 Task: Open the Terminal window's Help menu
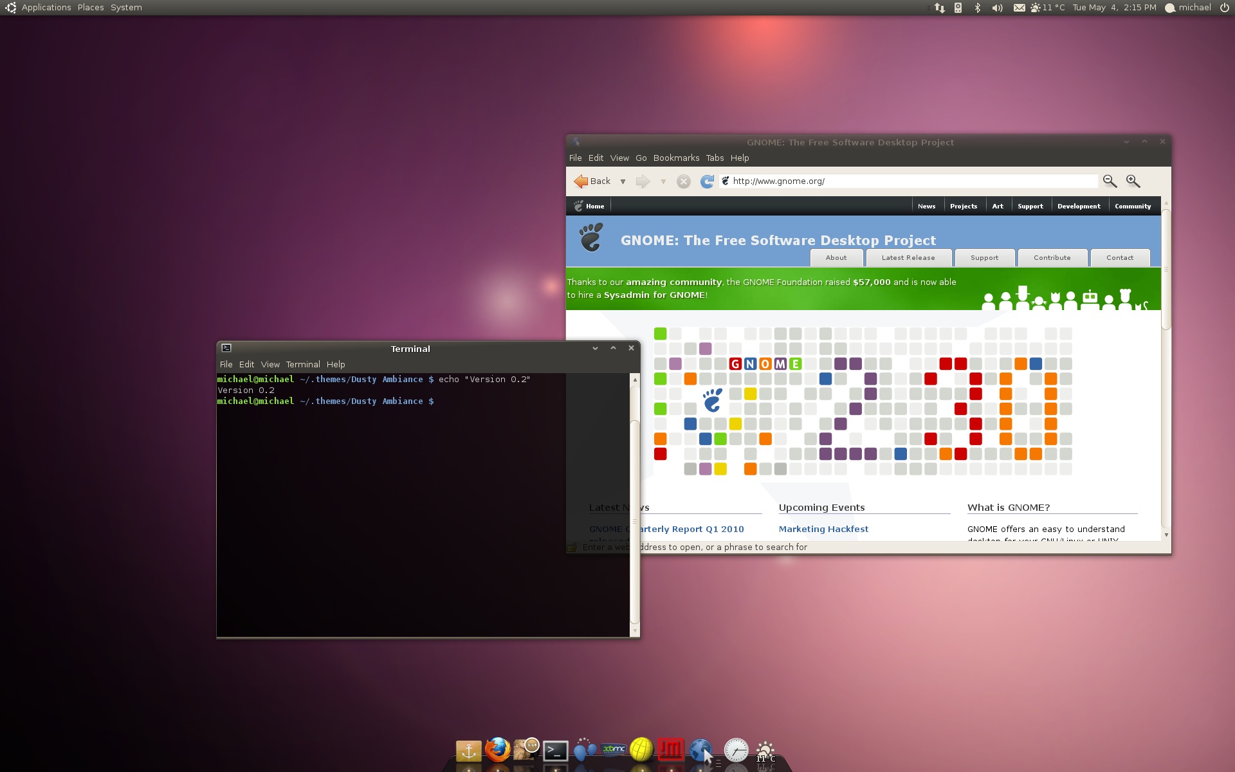[x=336, y=364]
